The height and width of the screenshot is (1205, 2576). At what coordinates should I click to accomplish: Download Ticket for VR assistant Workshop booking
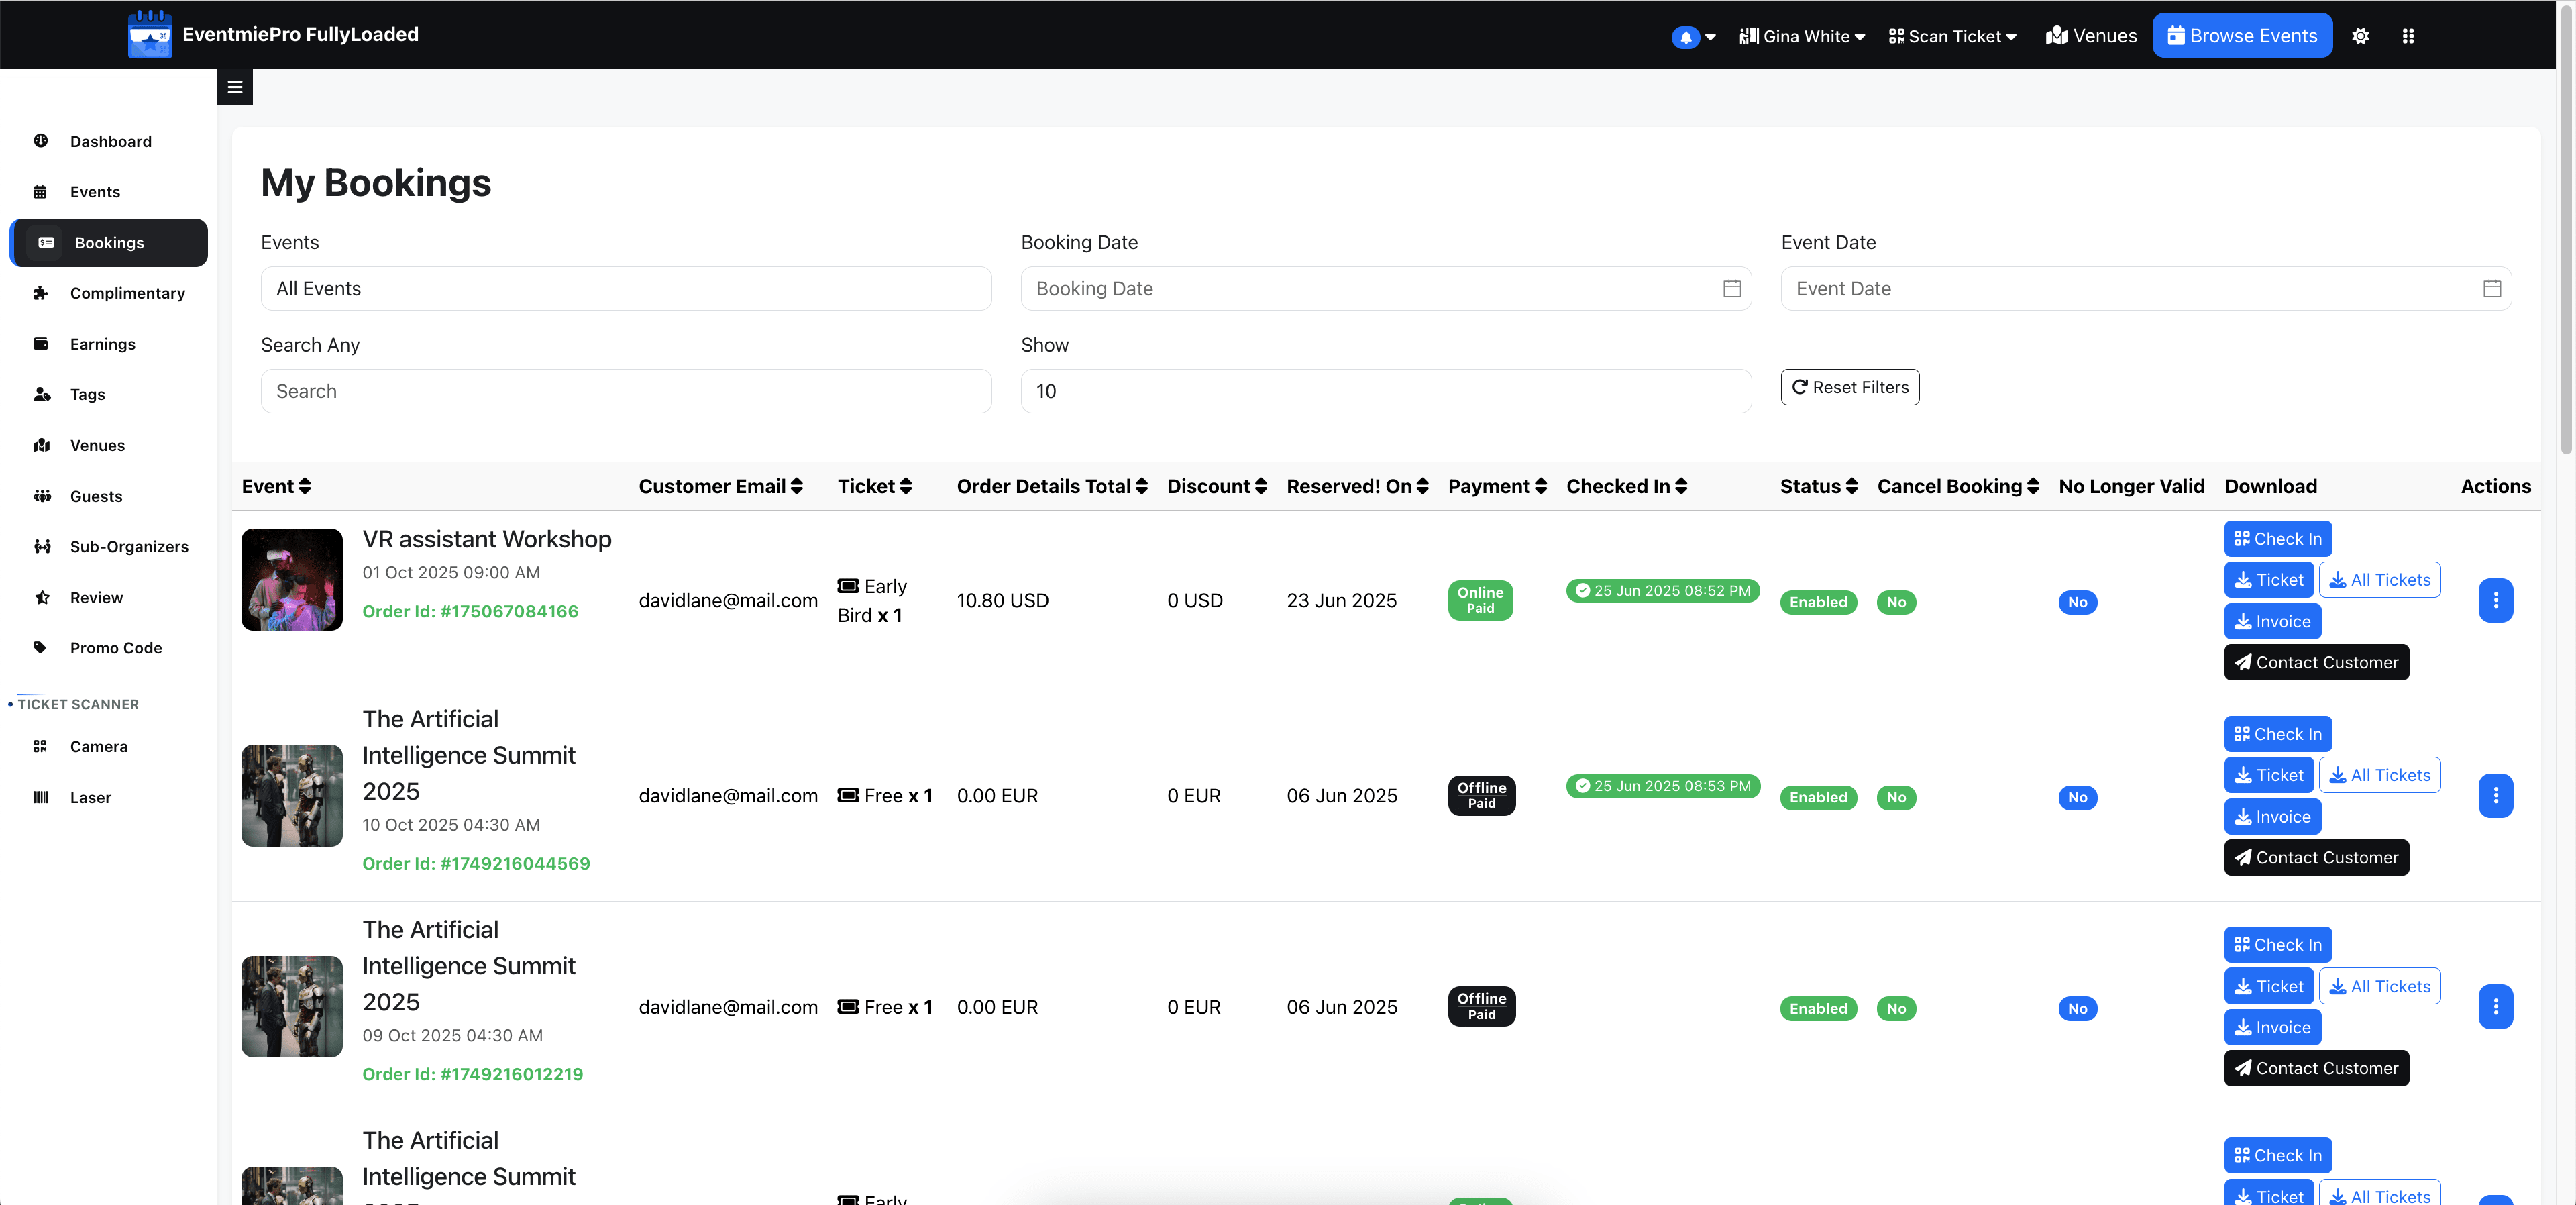(x=2268, y=580)
